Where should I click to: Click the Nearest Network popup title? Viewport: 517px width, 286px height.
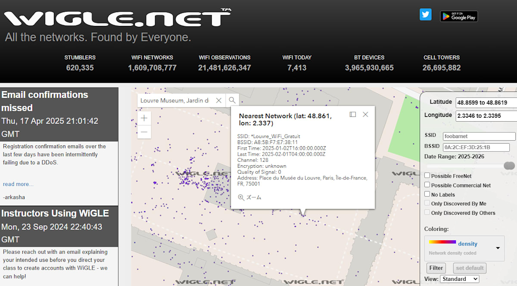pyautogui.click(x=285, y=119)
